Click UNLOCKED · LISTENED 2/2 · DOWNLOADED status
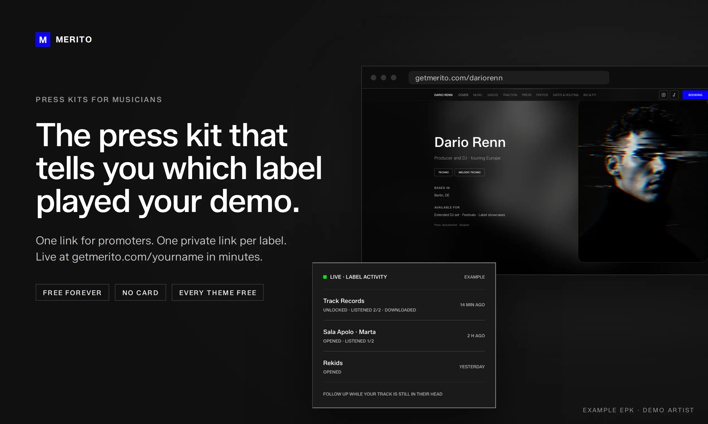Viewport: 708px width, 424px height. click(x=369, y=310)
